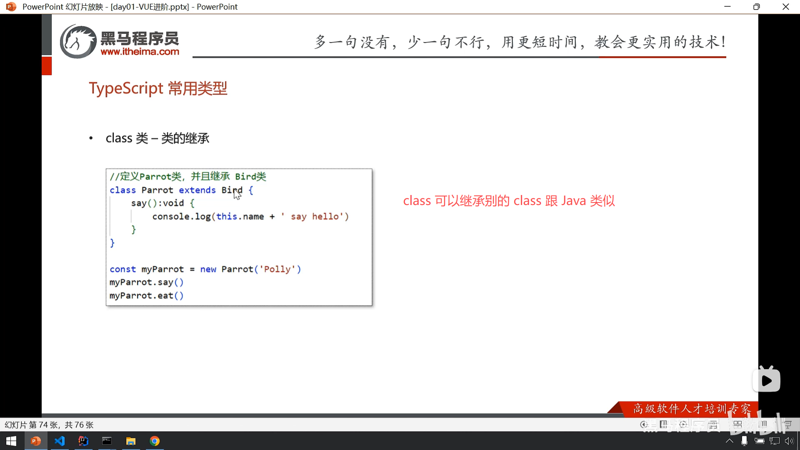Open File Explorer from taskbar
This screenshot has width=800, height=450.
point(131,441)
